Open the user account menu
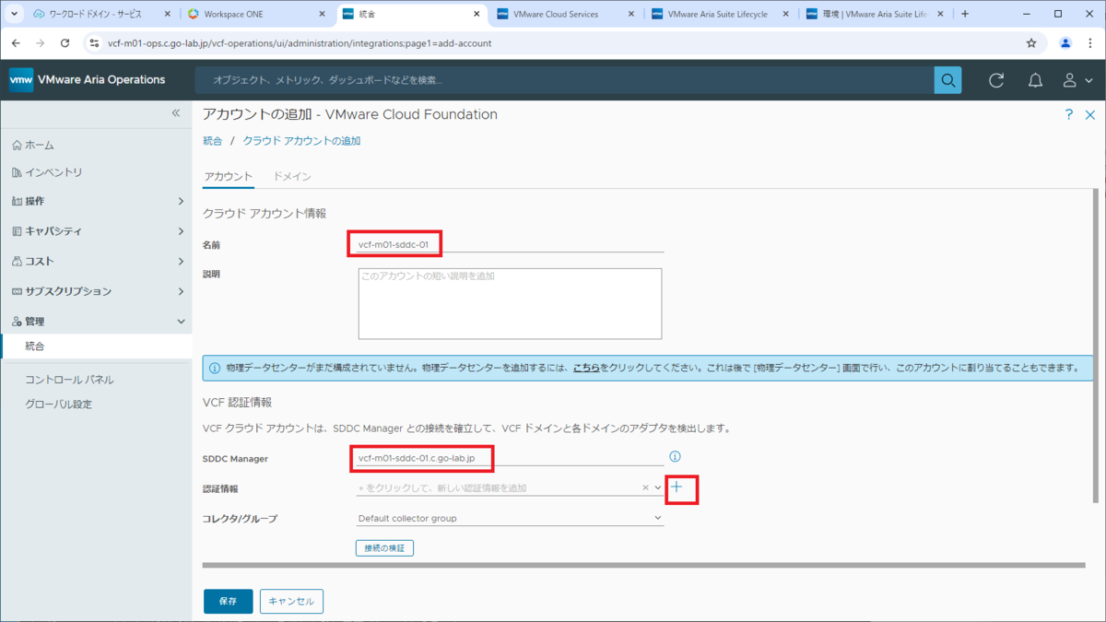This screenshot has height=622, width=1106. (1077, 80)
